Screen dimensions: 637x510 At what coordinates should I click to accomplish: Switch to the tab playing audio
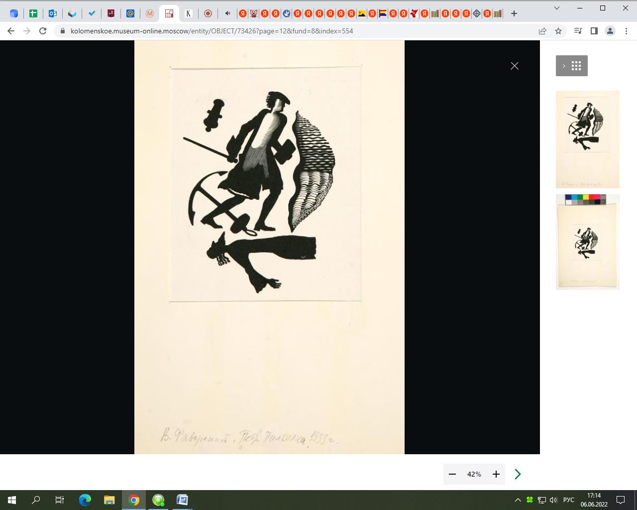pyautogui.click(x=227, y=13)
